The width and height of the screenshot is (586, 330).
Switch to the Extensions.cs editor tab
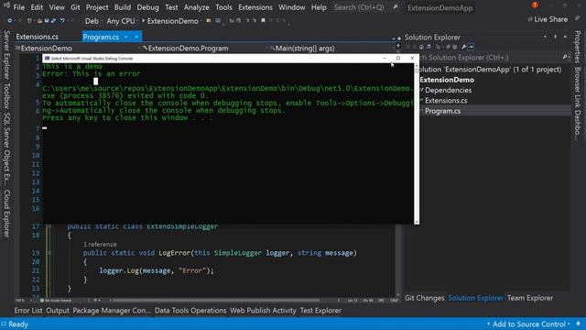click(x=37, y=37)
